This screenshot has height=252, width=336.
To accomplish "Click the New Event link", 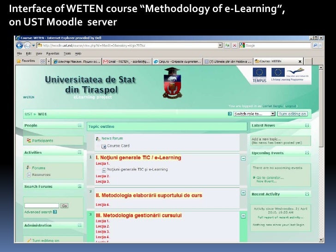I will [266, 181].
